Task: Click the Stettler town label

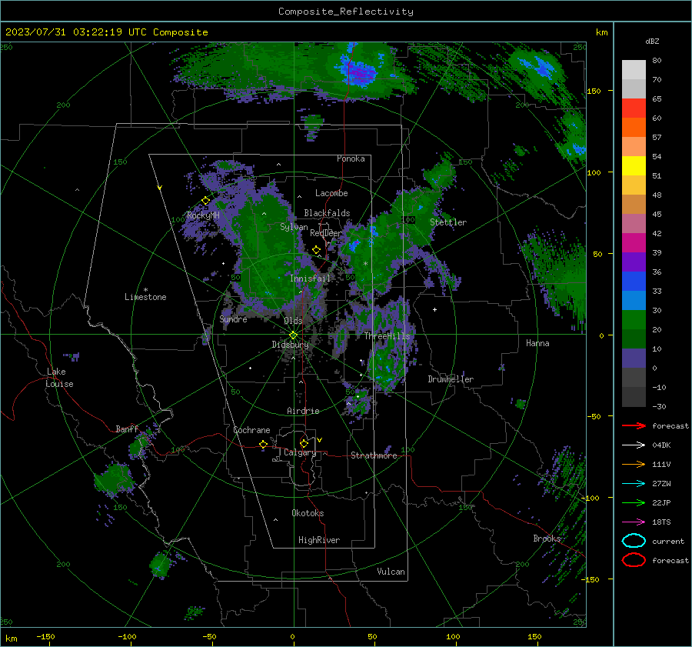Action: point(448,222)
